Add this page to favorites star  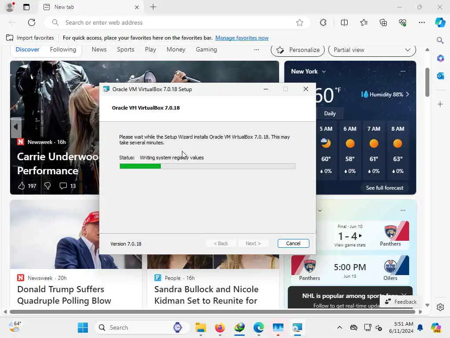[x=300, y=22]
